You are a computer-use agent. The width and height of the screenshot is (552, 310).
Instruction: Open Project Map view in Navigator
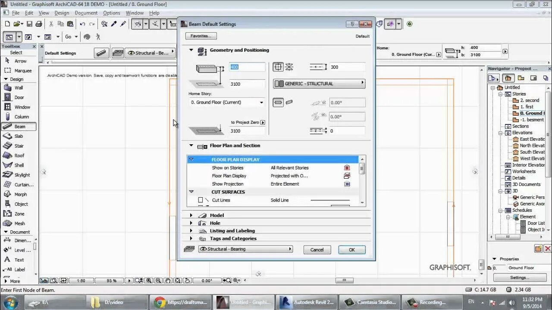508,78
